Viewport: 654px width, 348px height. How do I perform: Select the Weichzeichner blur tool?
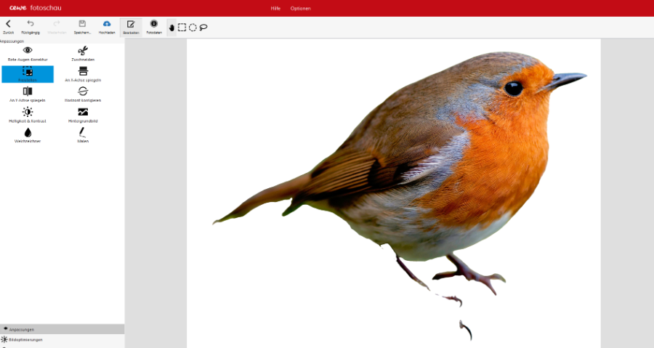coord(28,134)
